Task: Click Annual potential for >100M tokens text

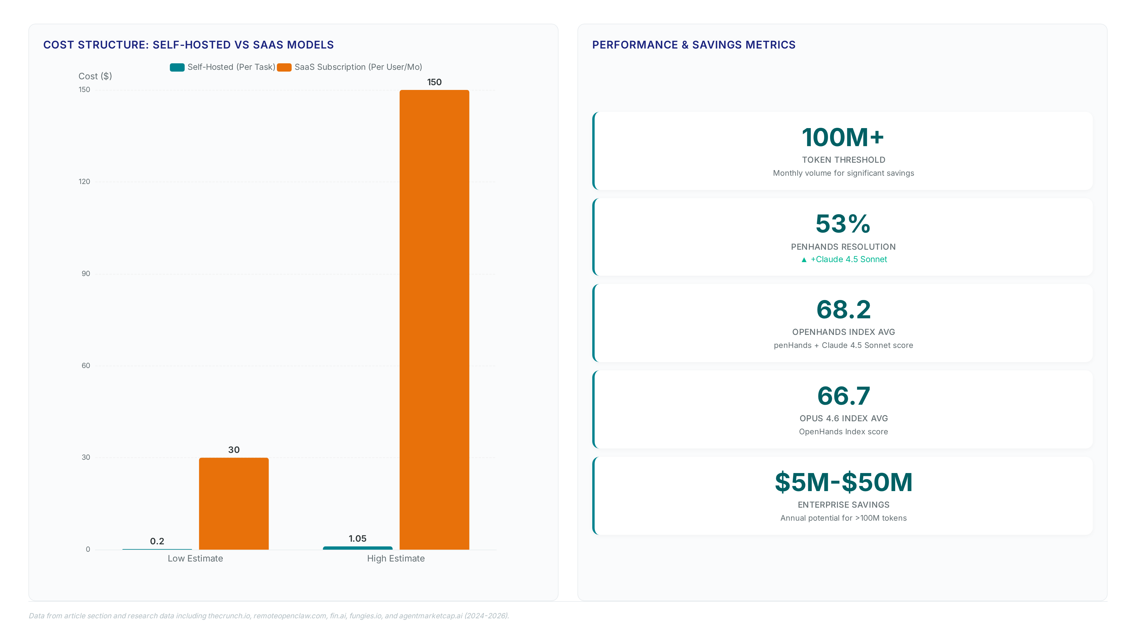Action: pyautogui.click(x=843, y=518)
